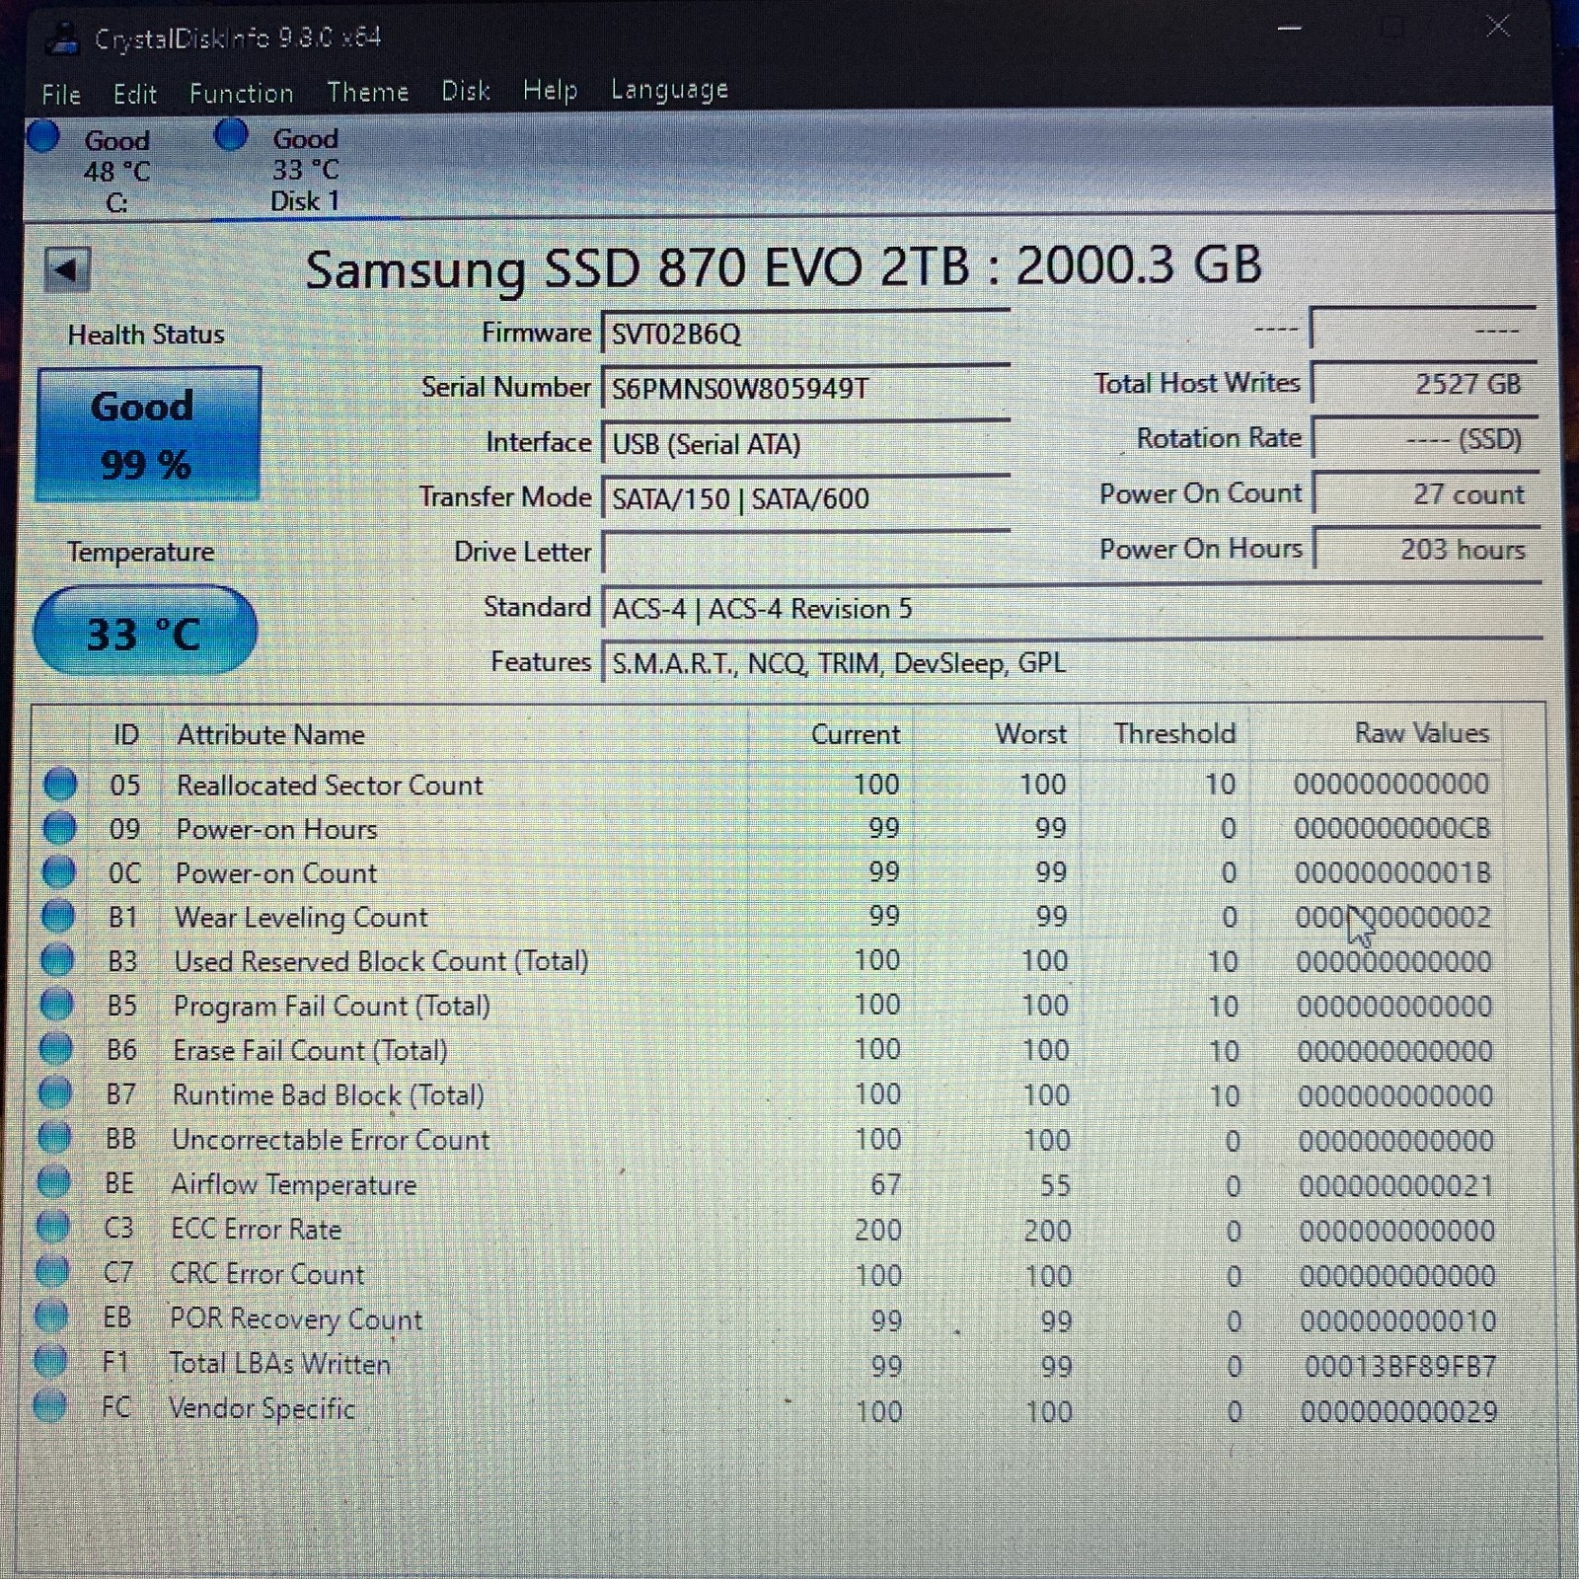Click the Raw Values column header
The image size is (1579, 1579).
(x=1421, y=733)
